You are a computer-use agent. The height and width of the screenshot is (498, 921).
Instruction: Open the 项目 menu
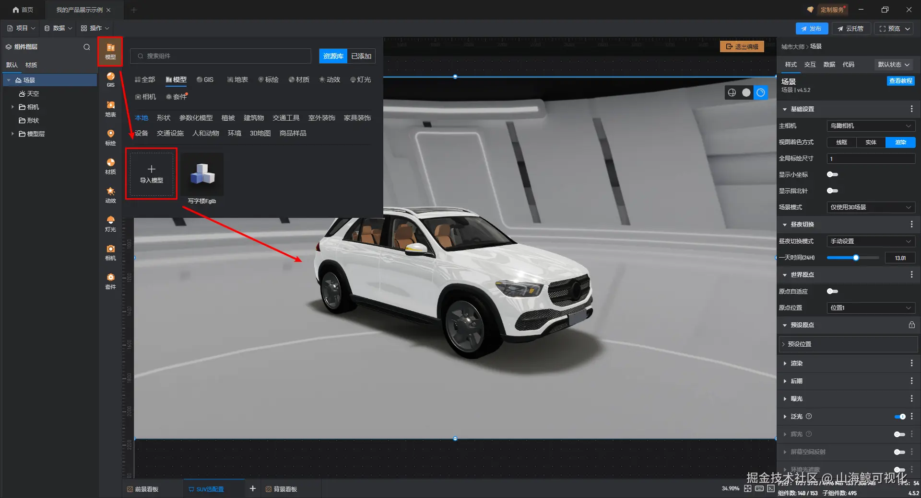21,28
